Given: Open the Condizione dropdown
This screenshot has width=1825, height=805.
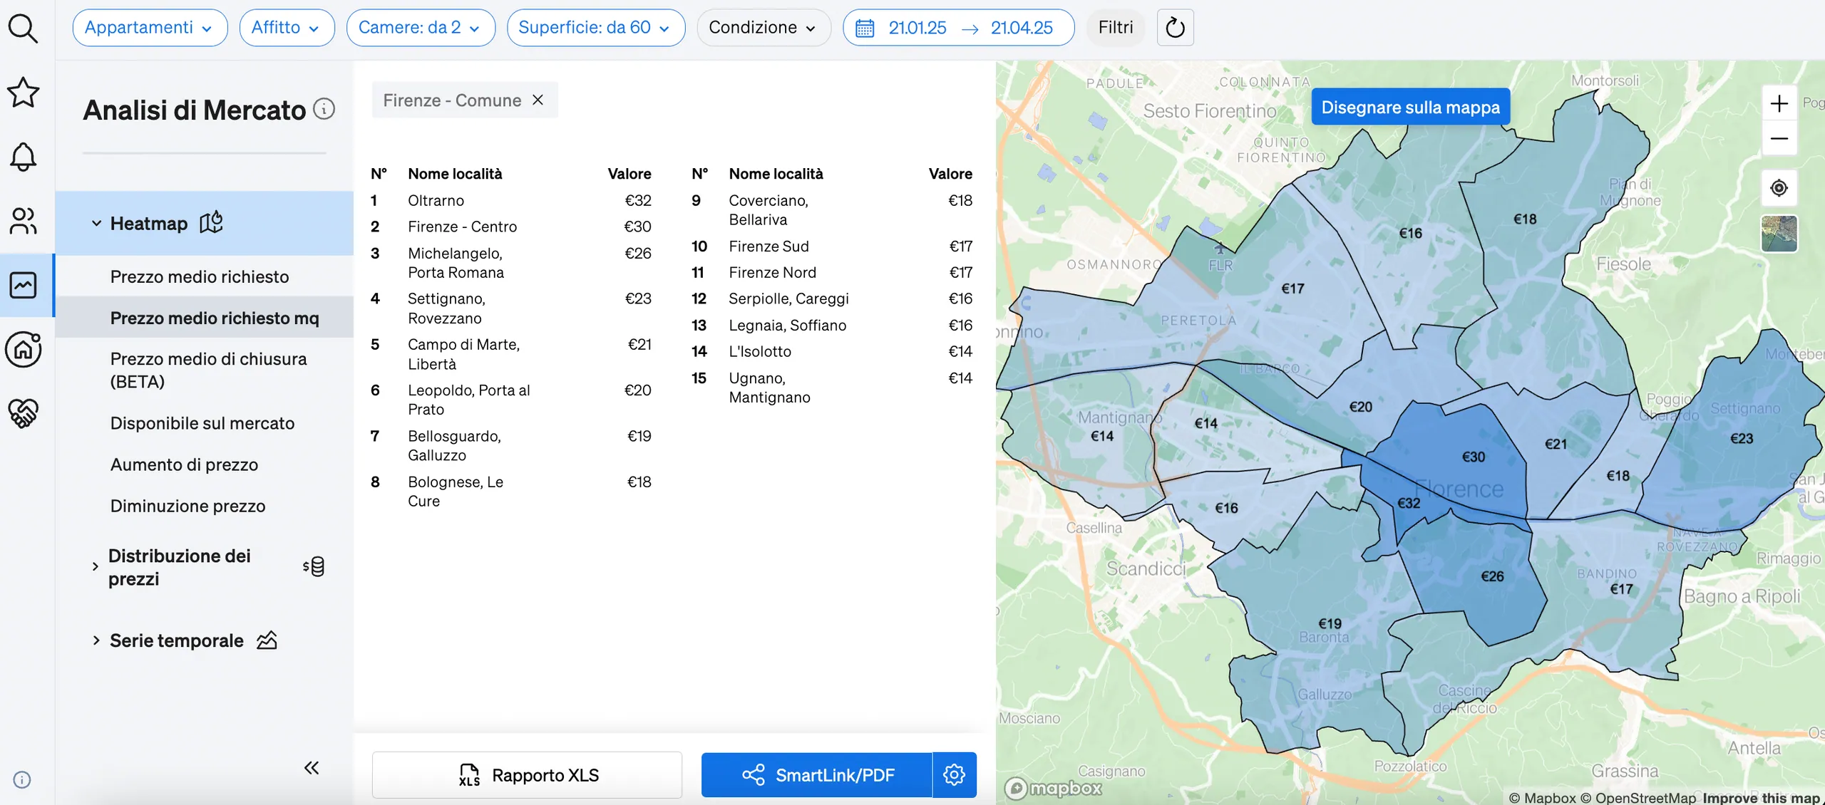Looking at the screenshot, I should coord(764,28).
